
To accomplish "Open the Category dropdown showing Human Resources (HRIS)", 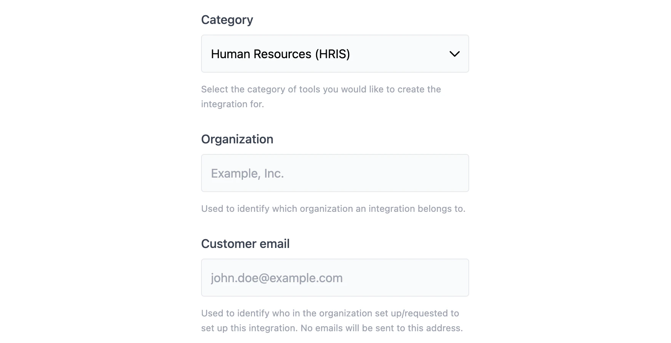I will click(335, 54).
